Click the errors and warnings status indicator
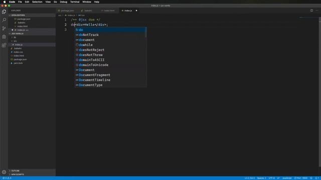 tap(7, 178)
